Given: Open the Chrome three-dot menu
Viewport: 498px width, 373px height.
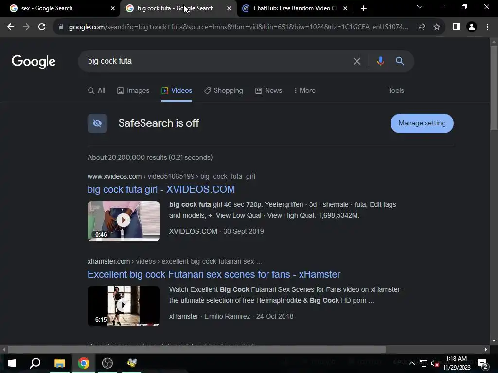Looking at the screenshot, I should (x=487, y=27).
